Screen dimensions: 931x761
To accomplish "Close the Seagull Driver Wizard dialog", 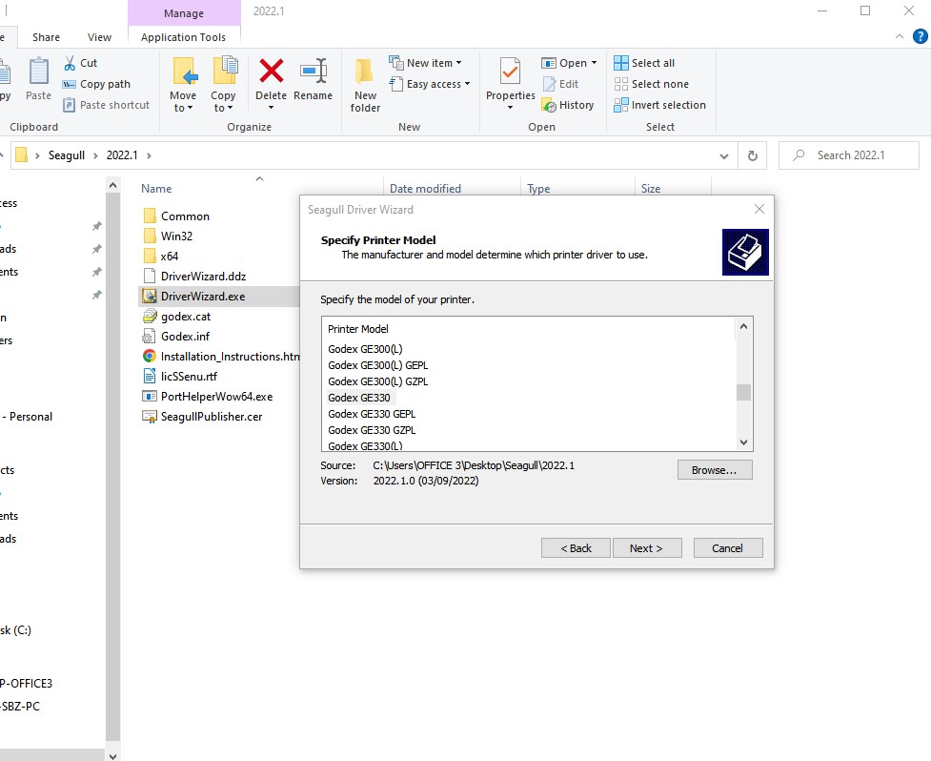I will [759, 209].
